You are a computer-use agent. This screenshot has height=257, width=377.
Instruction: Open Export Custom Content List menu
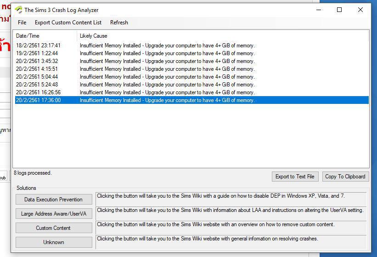coord(68,23)
